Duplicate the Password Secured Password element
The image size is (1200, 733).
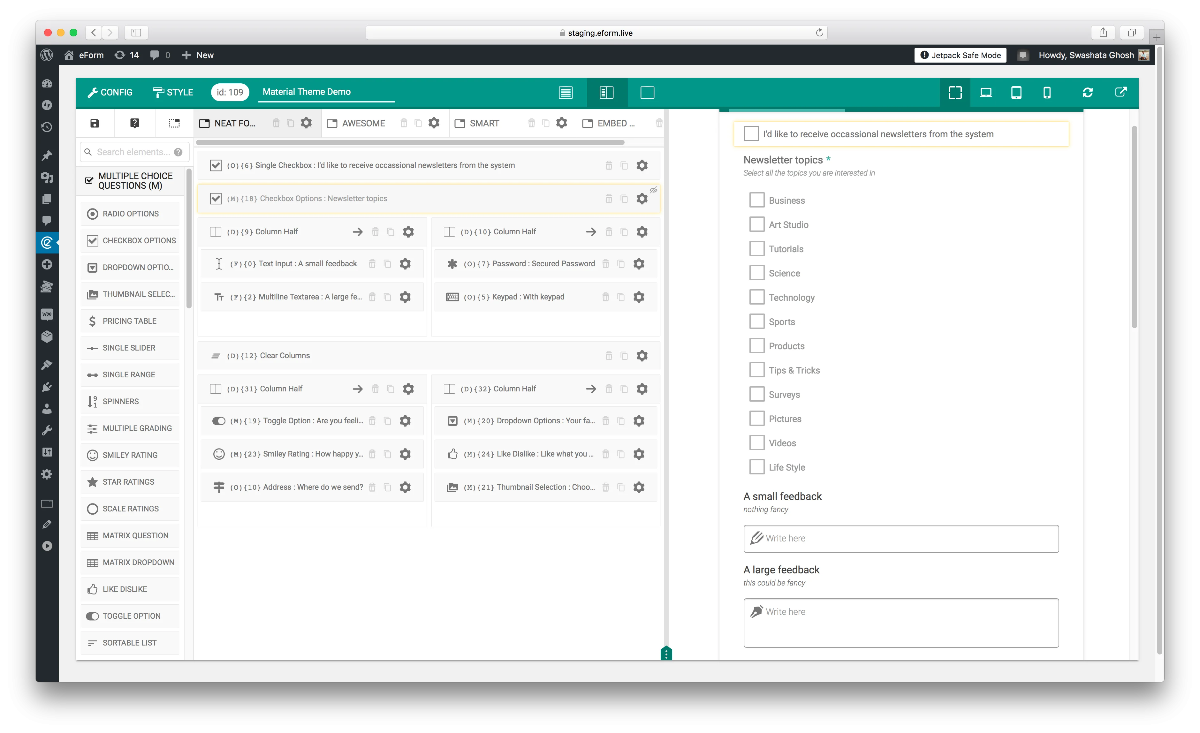621,263
